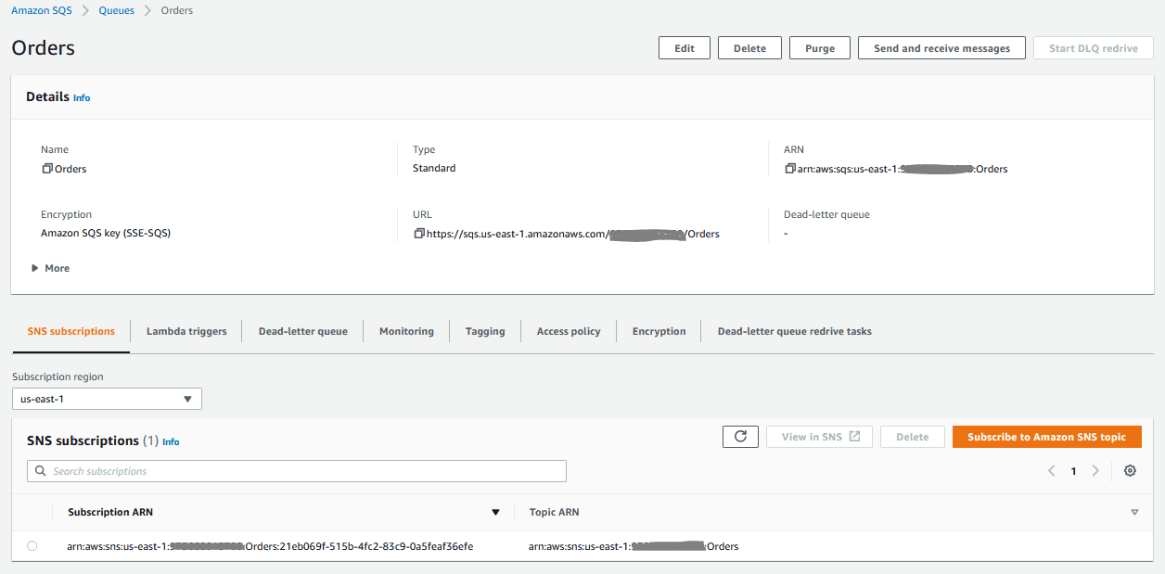The width and height of the screenshot is (1165, 574).
Task: Copy the queue name Orders icon
Action: [47, 169]
